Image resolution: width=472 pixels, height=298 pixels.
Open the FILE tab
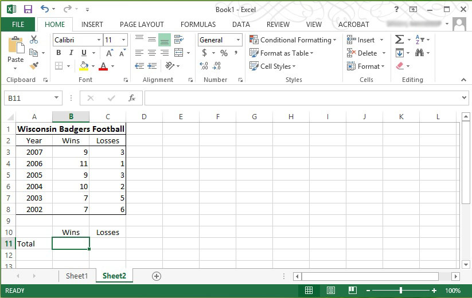[18, 25]
